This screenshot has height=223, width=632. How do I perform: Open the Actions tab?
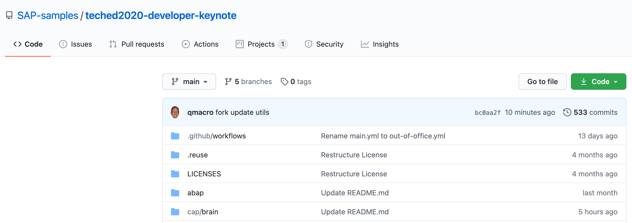[x=200, y=44]
